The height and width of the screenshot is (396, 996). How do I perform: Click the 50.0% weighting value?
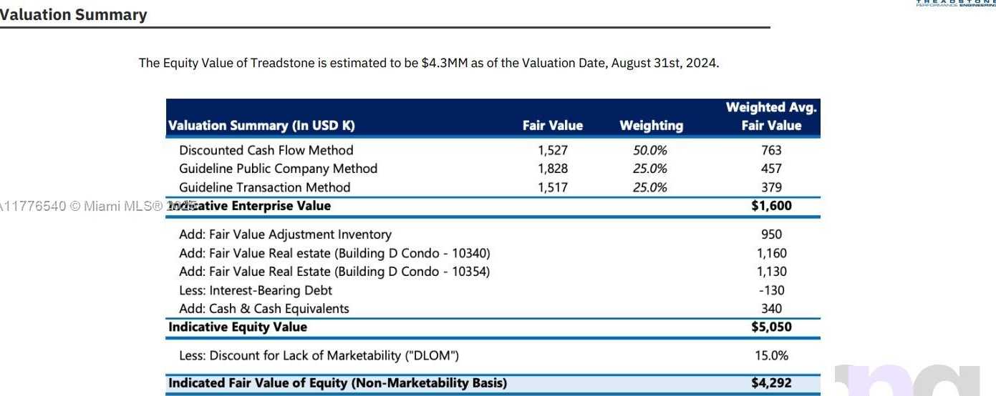650,150
